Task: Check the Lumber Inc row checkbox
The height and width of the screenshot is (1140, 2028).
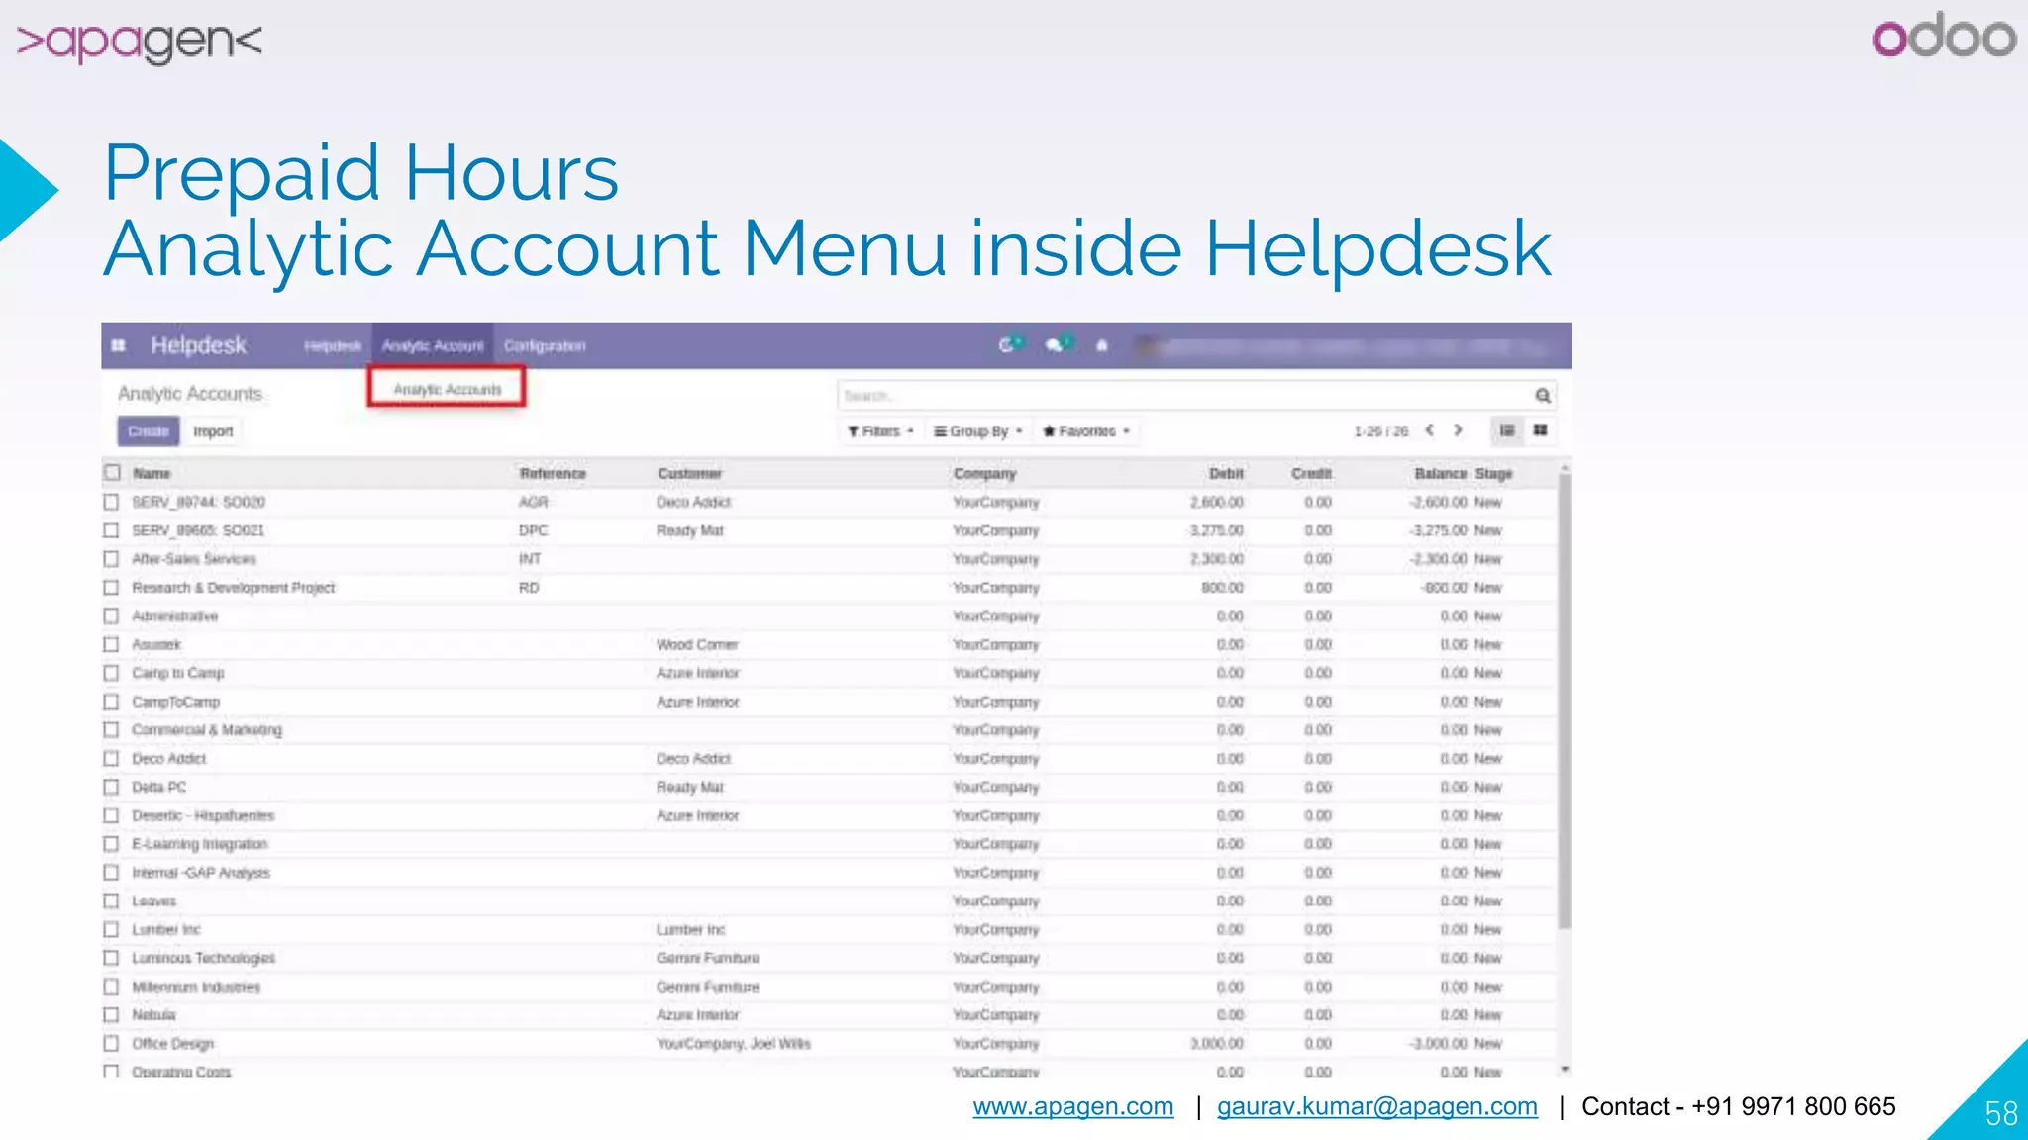Action: pyautogui.click(x=111, y=929)
